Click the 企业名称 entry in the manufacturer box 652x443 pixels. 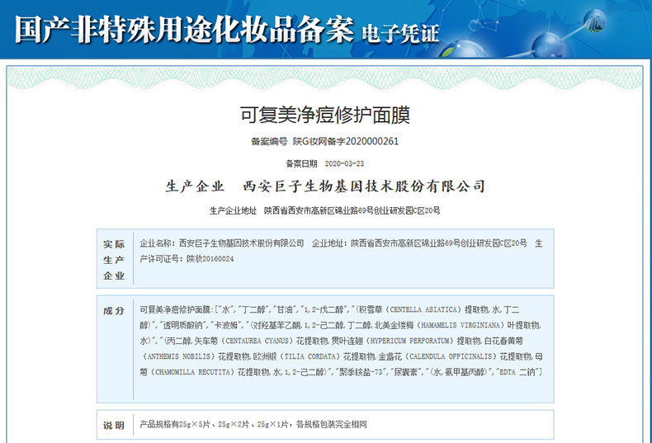[222, 243]
